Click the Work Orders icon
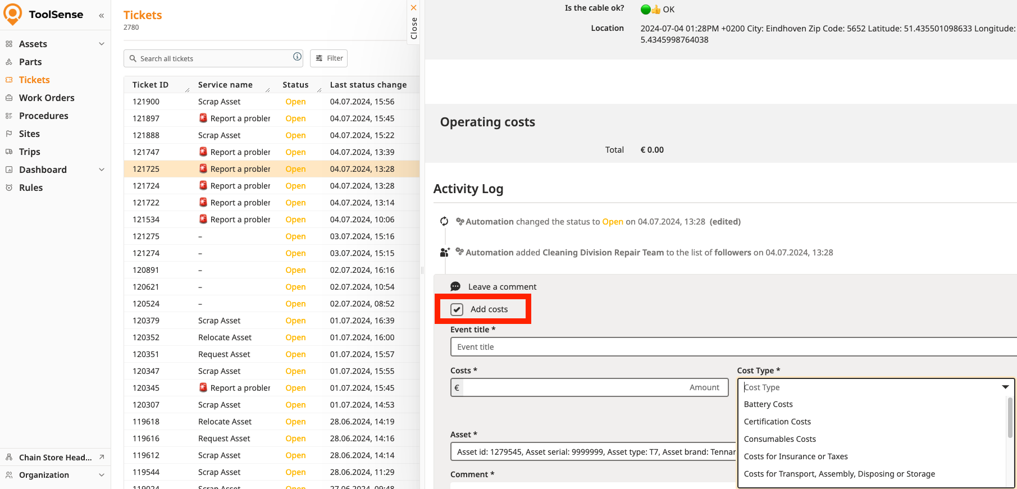Image resolution: width=1017 pixels, height=489 pixels. point(9,98)
